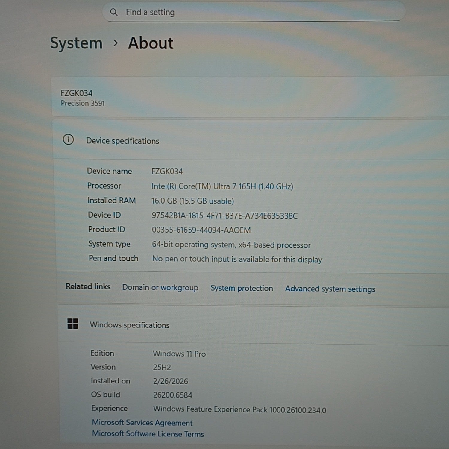The height and width of the screenshot is (449, 449).
Task: Open Microsoft Services Agreement link
Action: click(142, 423)
